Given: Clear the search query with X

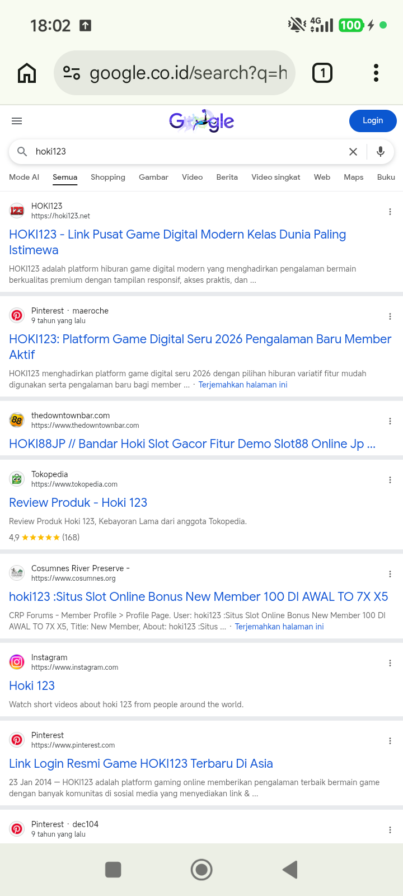Looking at the screenshot, I should click(353, 152).
